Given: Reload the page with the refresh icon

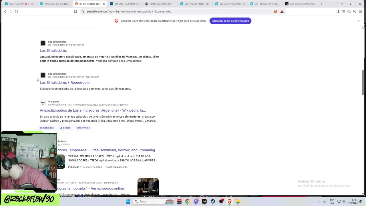Looking at the screenshot, I should click(17, 11).
